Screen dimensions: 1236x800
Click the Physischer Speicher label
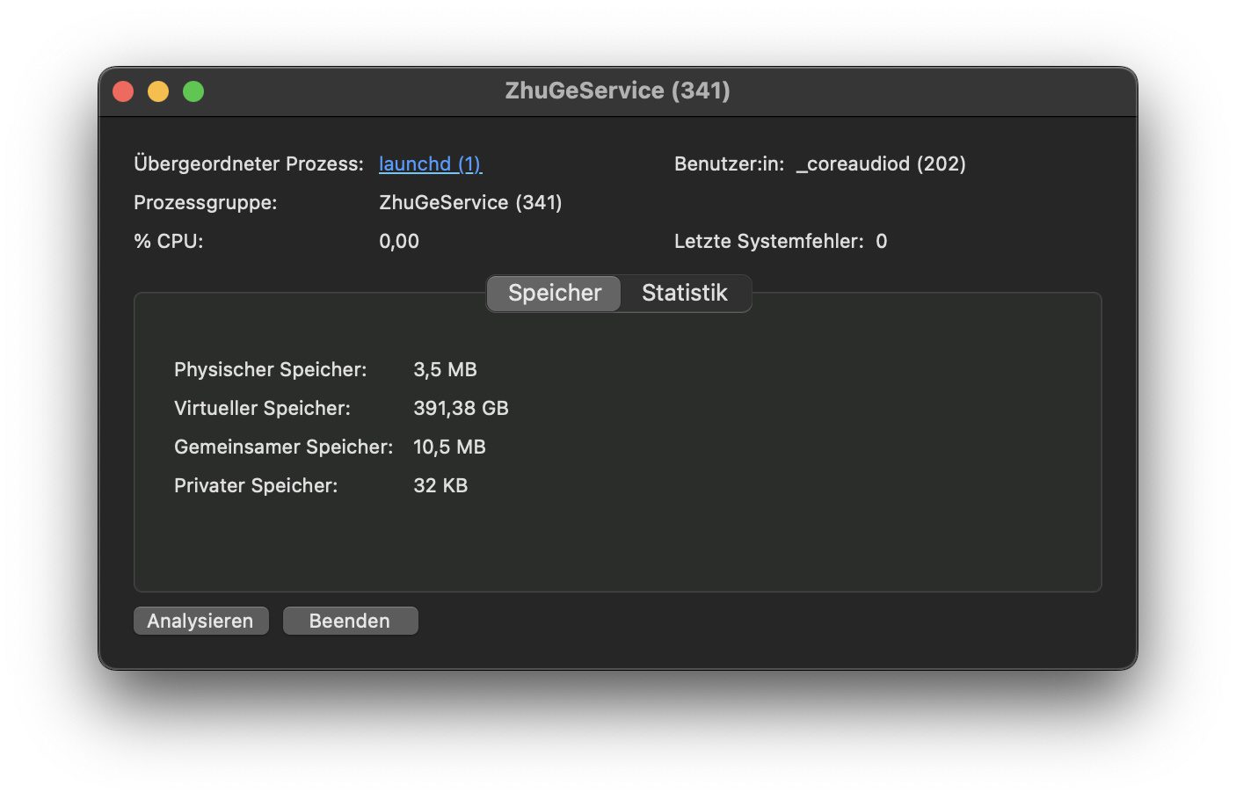pos(270,370)
